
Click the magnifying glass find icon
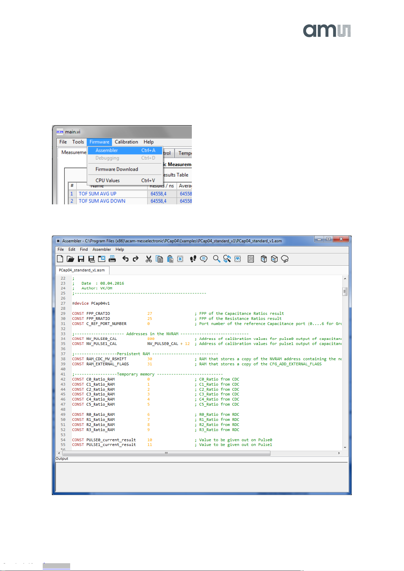(217, 259)
